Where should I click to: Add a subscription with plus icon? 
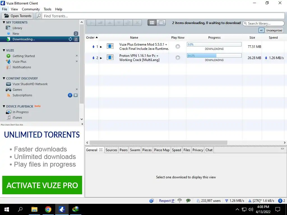click(76, 95)
